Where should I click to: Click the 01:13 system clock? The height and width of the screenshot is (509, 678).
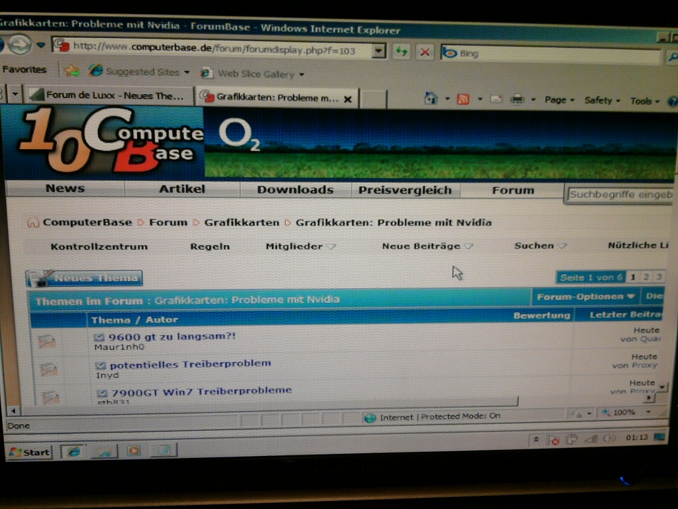click(637, 437)
